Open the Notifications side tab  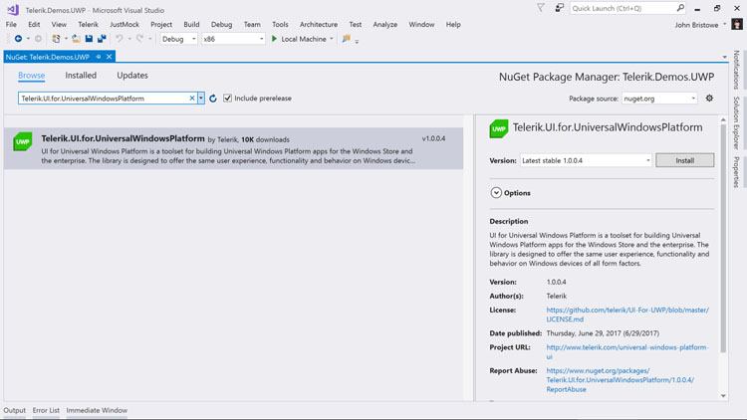736,70
